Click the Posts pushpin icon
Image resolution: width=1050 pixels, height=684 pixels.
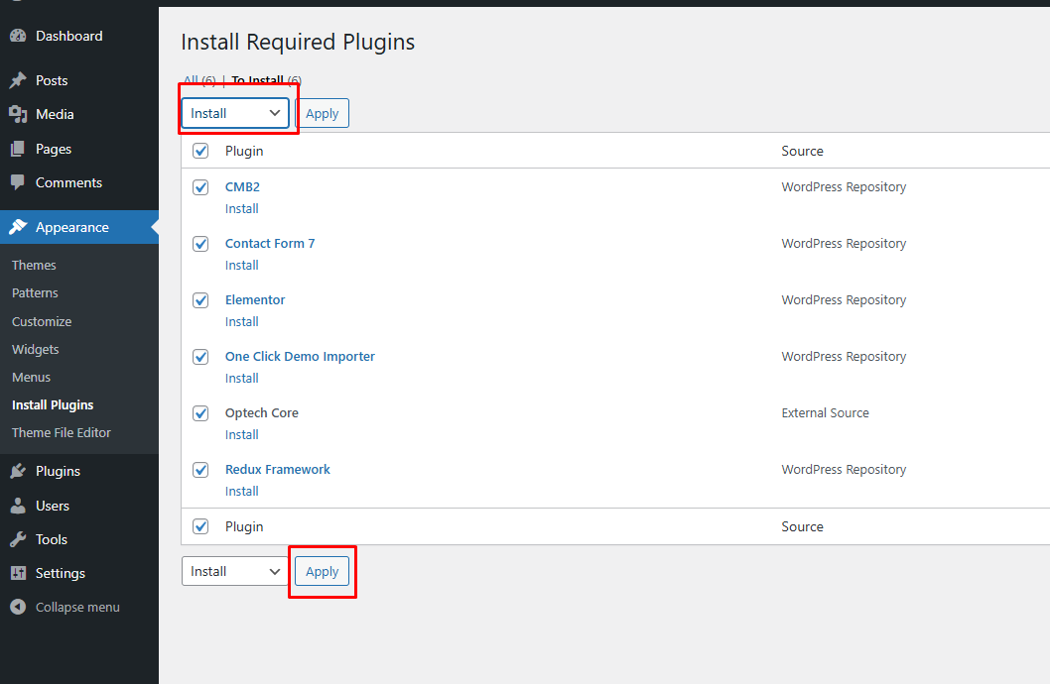(x=18, y=80)
